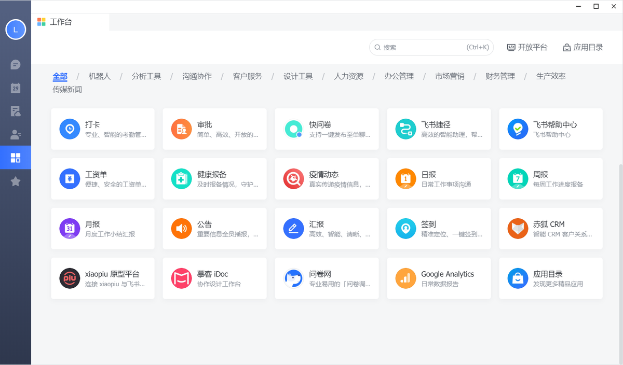
Task: Open the 快问卷 survey app
Action: [x=327, y=129]
